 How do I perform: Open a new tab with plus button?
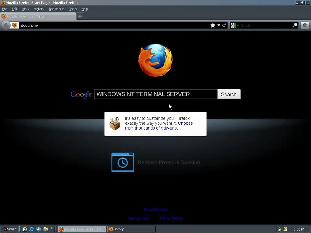pos(80,16)
